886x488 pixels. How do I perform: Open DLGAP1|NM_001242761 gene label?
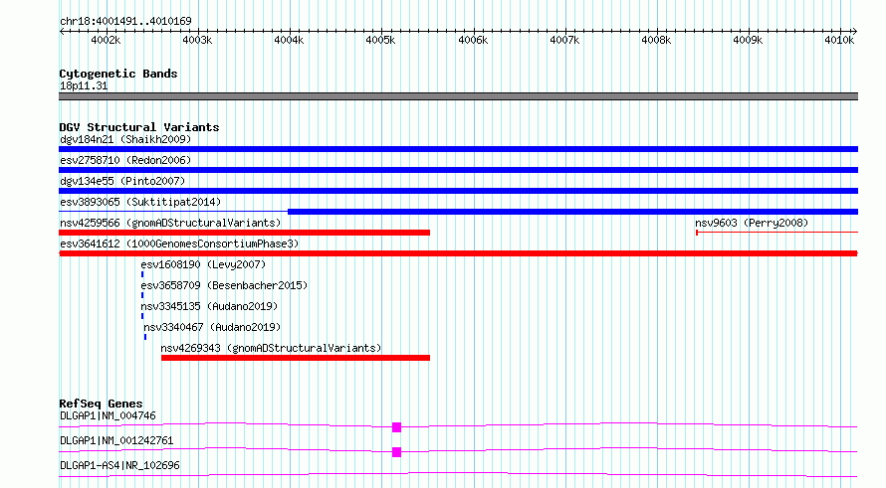coord(116,440)
